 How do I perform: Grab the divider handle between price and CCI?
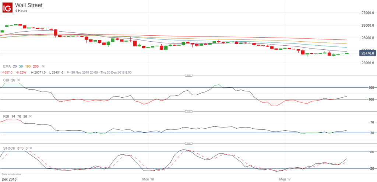tap(188, 75)
